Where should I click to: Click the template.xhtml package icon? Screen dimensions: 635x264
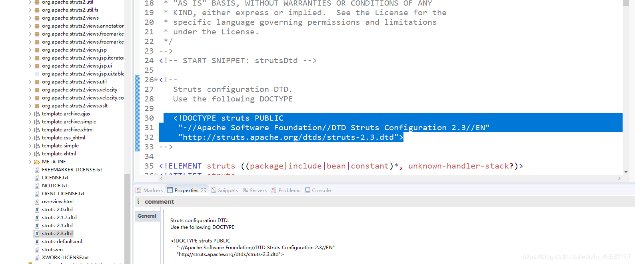[x=37, y=154]
